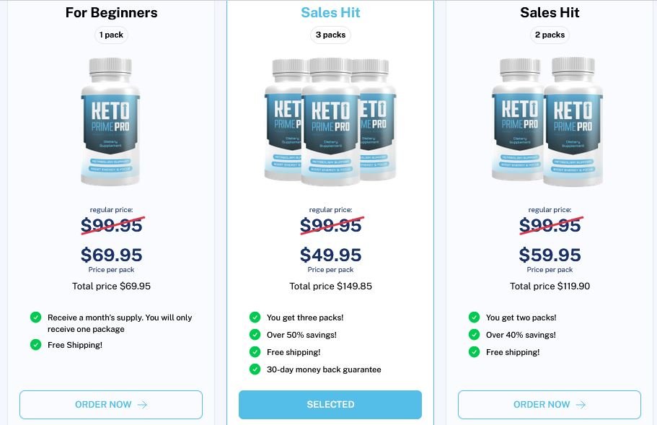Select the '2 packs' badge on the right plan
Screen dimensions: 657x425
point(550,35)
